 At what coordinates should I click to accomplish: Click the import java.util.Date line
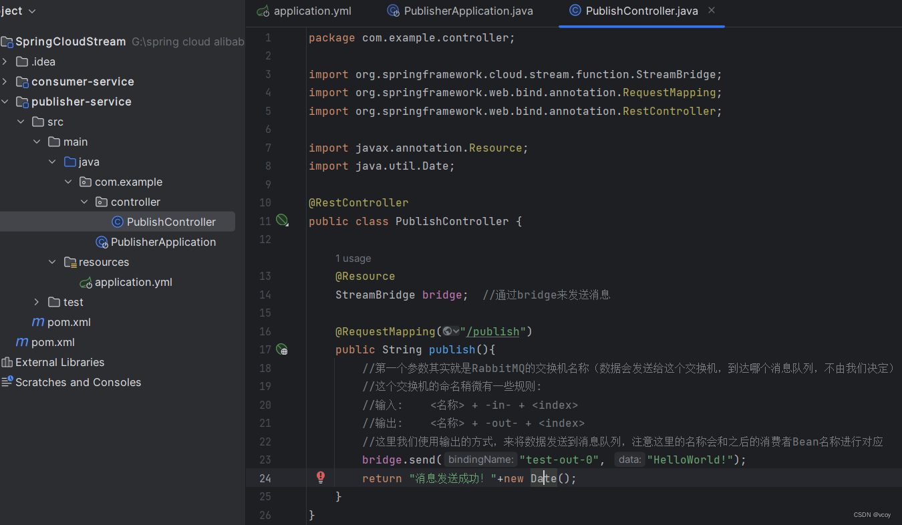(x=382, y=166)
